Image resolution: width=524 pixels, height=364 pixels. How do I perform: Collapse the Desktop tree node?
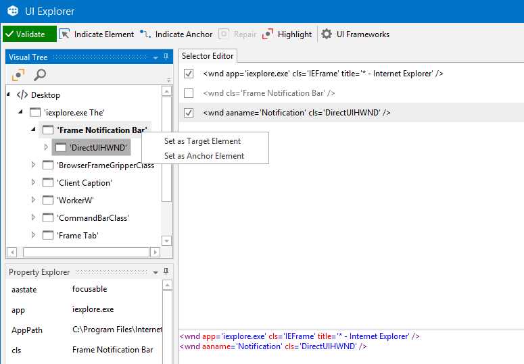click(8, 95)
